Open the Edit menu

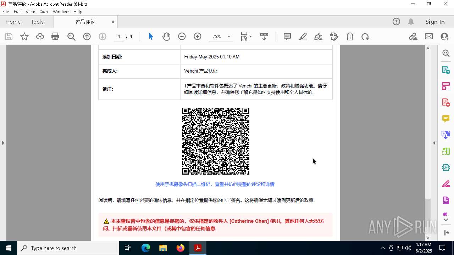[x=17, y=12]
